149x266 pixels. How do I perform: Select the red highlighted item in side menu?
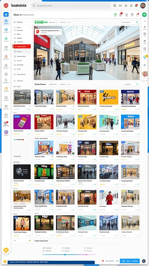click(x=22, y=46)
